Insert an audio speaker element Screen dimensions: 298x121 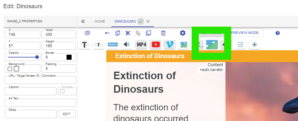127,45
